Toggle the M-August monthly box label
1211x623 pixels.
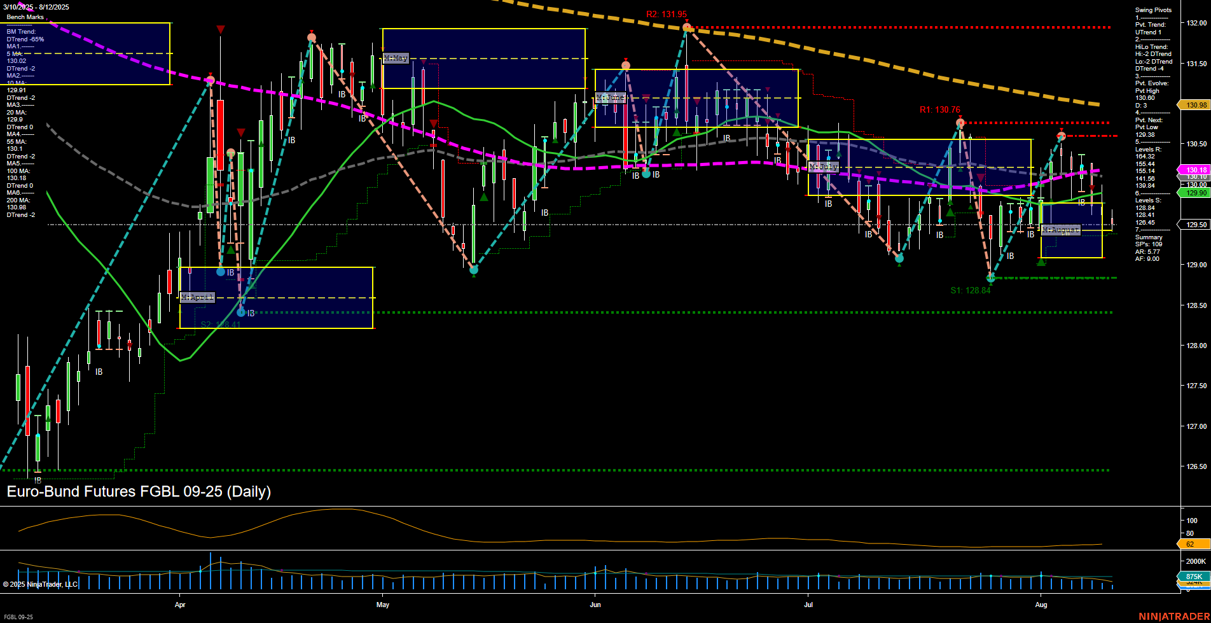pos(1061,230)
